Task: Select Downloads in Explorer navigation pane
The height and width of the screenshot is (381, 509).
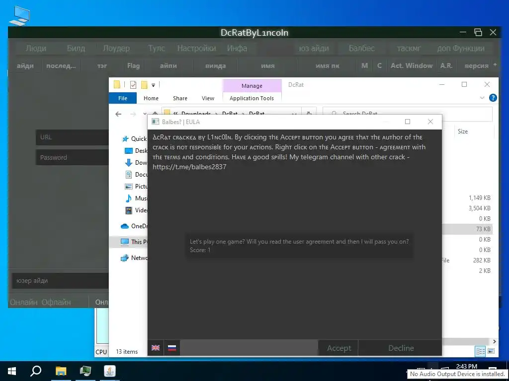Action: tap(136, 163)
